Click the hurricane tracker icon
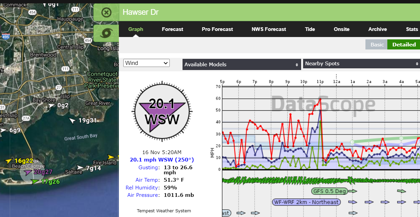 pyautogui.click(x=107, y=33)
